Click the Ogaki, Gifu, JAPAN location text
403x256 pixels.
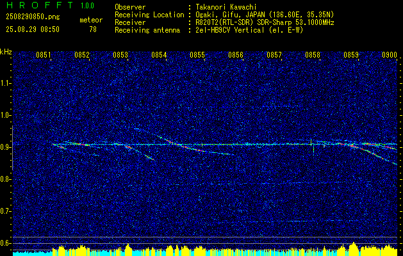click(x=265, y=15)
